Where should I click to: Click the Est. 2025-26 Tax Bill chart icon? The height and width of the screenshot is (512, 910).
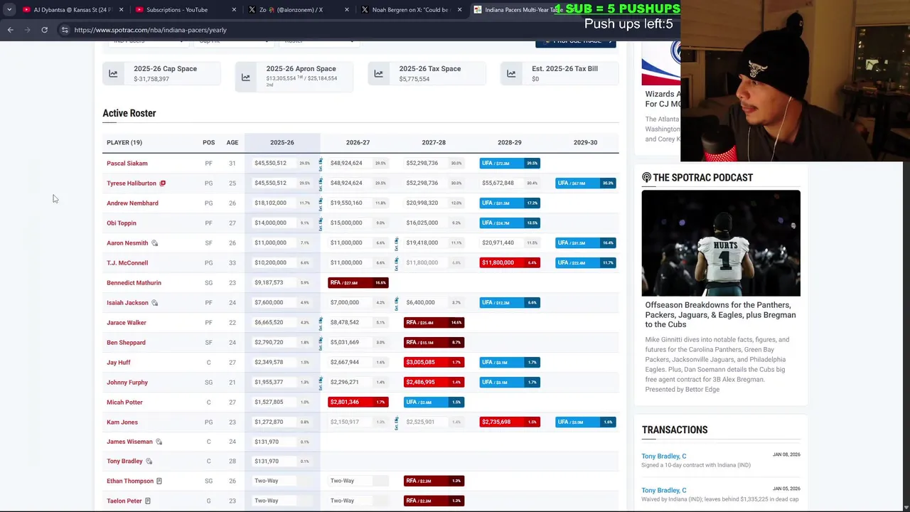point(511,73)
